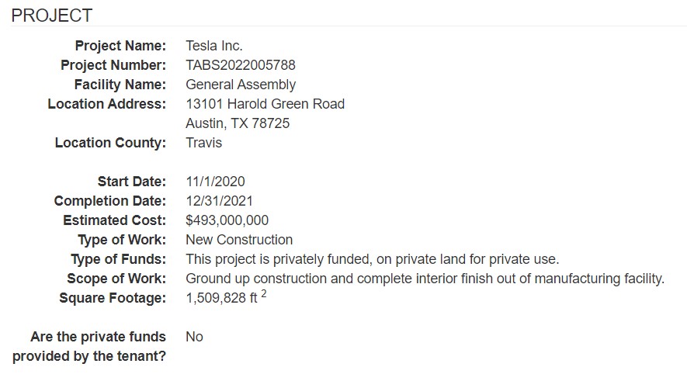Click the No answer for tenant funds

(194, 337)
